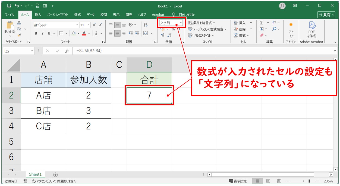Viewport: 340px width, 186px height.
Task: Activate the Format Painter brush
Action: tap(19, 35)
